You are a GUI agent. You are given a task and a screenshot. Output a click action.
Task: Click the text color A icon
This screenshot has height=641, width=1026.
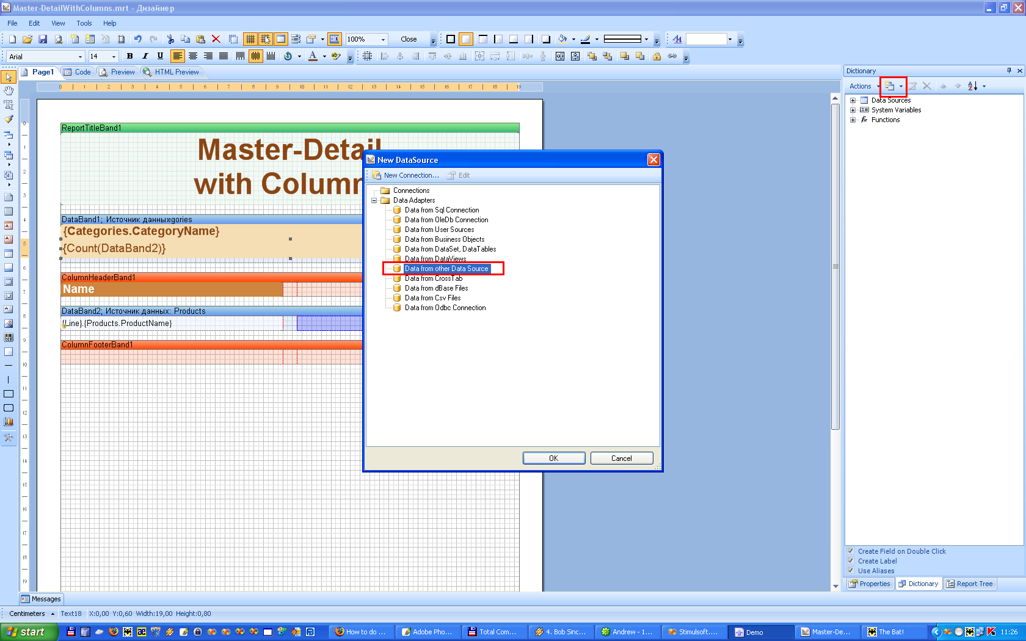pos(313,56)
